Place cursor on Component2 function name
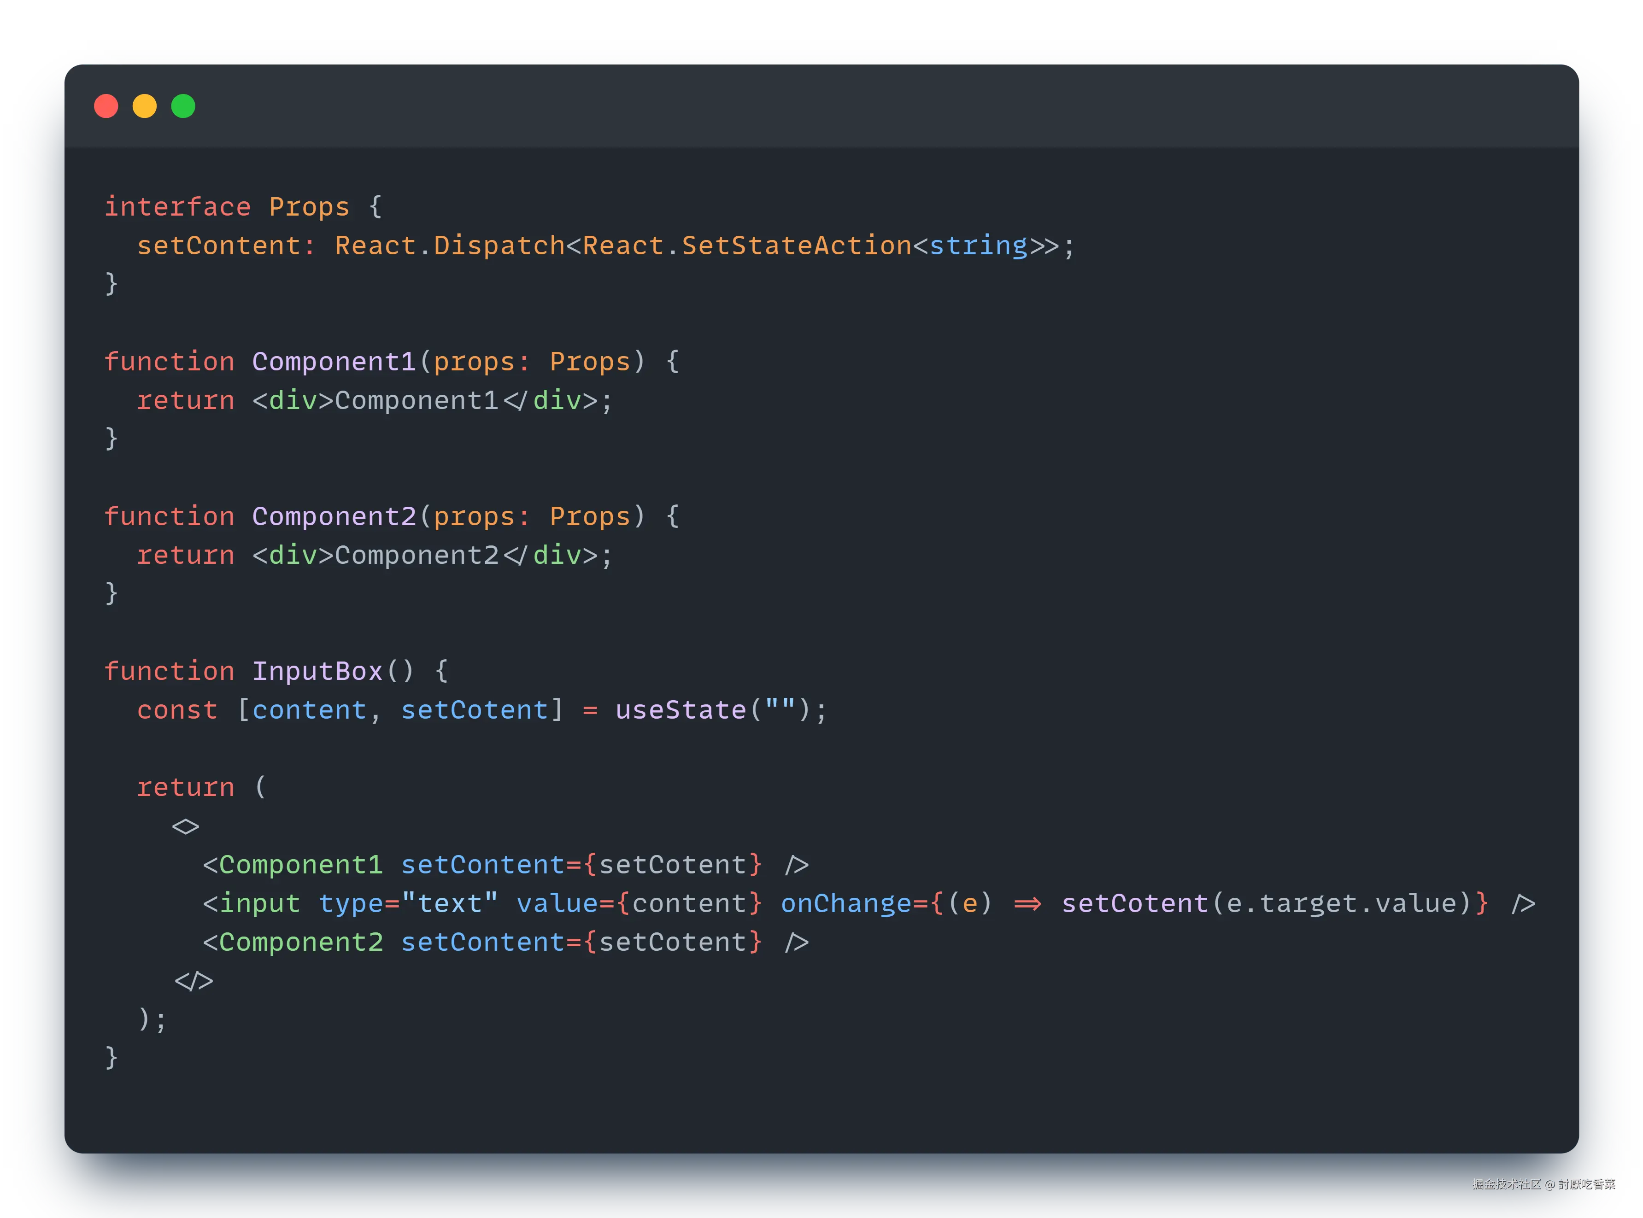Screen dimensions: 1643x1218 click(x=334, y=517)
